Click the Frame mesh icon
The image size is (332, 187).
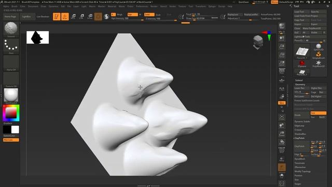point(282,117)
